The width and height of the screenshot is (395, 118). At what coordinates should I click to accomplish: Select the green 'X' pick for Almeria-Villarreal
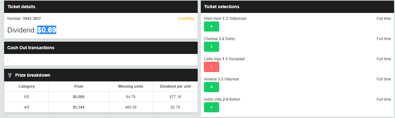(x=212, y=87)
